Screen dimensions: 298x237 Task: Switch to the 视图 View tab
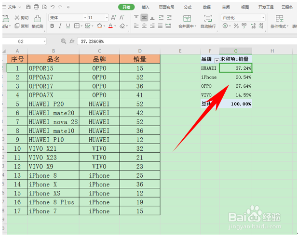pos(245,7)
